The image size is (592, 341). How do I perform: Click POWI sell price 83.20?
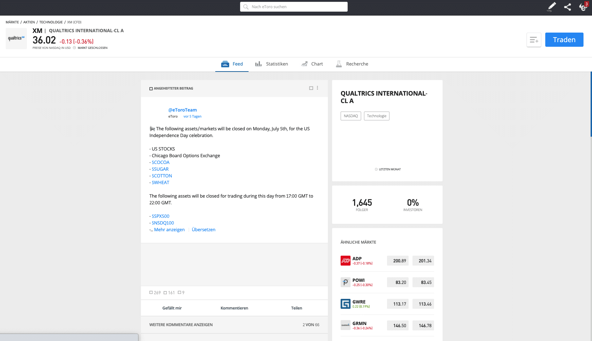pos(398,282)
